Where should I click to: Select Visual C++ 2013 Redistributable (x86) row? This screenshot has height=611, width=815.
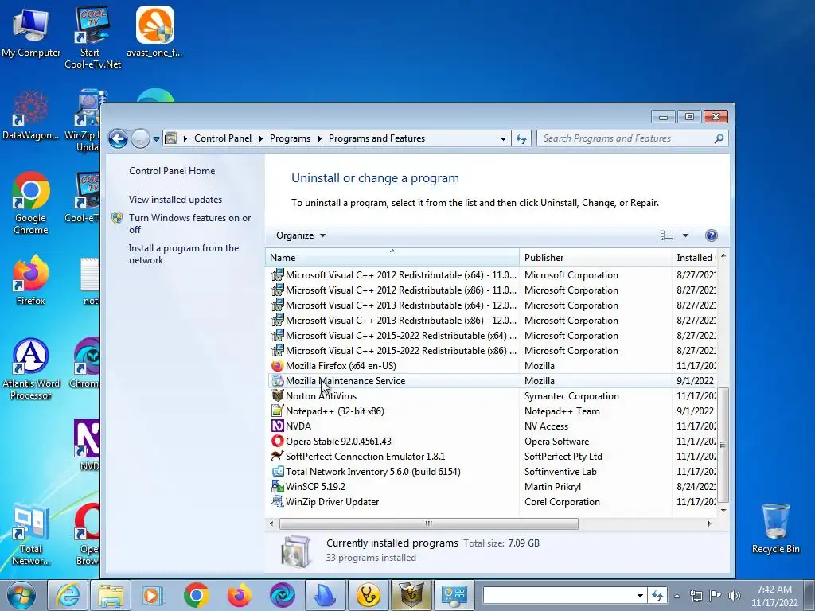coord(493,320)
